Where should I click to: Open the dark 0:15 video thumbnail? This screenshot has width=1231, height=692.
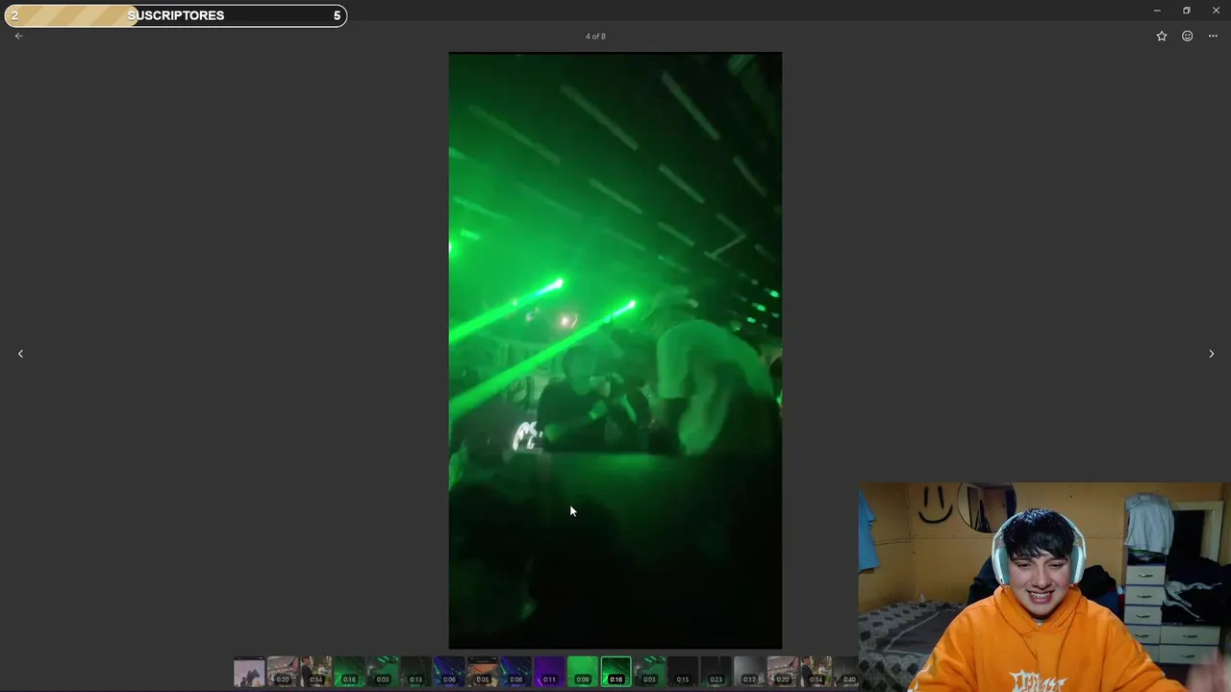click(x=683, y=672)
